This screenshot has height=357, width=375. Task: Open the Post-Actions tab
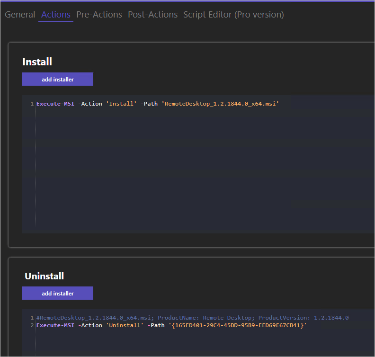(152, 15)
